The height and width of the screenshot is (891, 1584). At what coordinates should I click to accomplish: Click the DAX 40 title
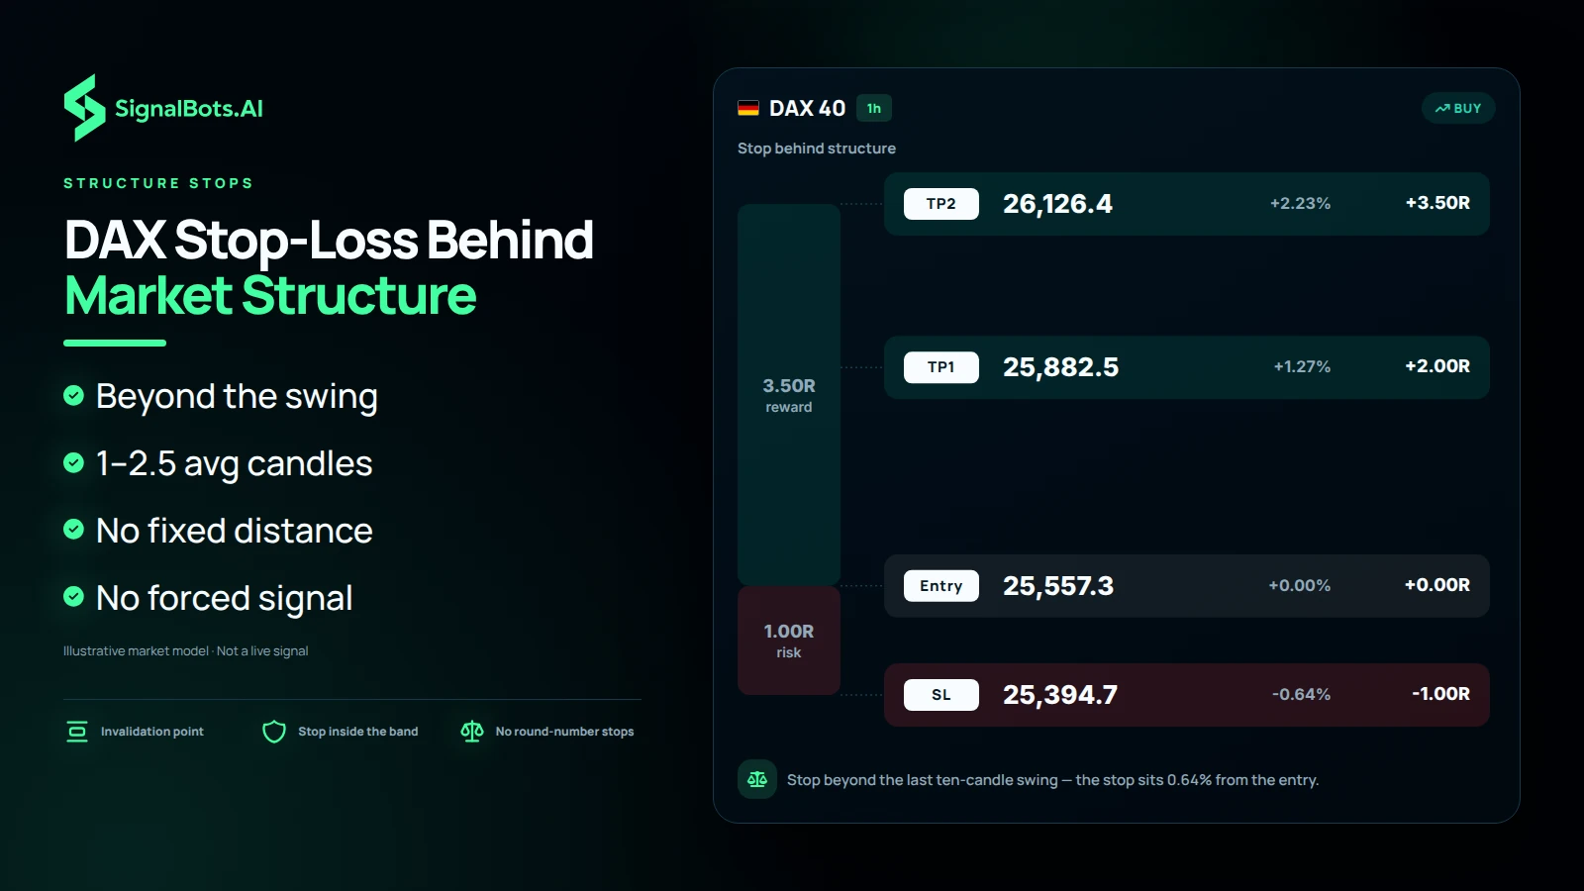[808, 108]
